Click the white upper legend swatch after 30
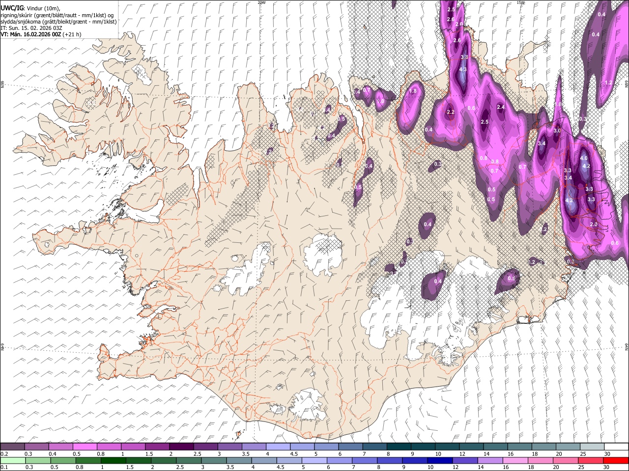This screenshot has width=629, height=471. pyautogui.click(x=617, y=446)
